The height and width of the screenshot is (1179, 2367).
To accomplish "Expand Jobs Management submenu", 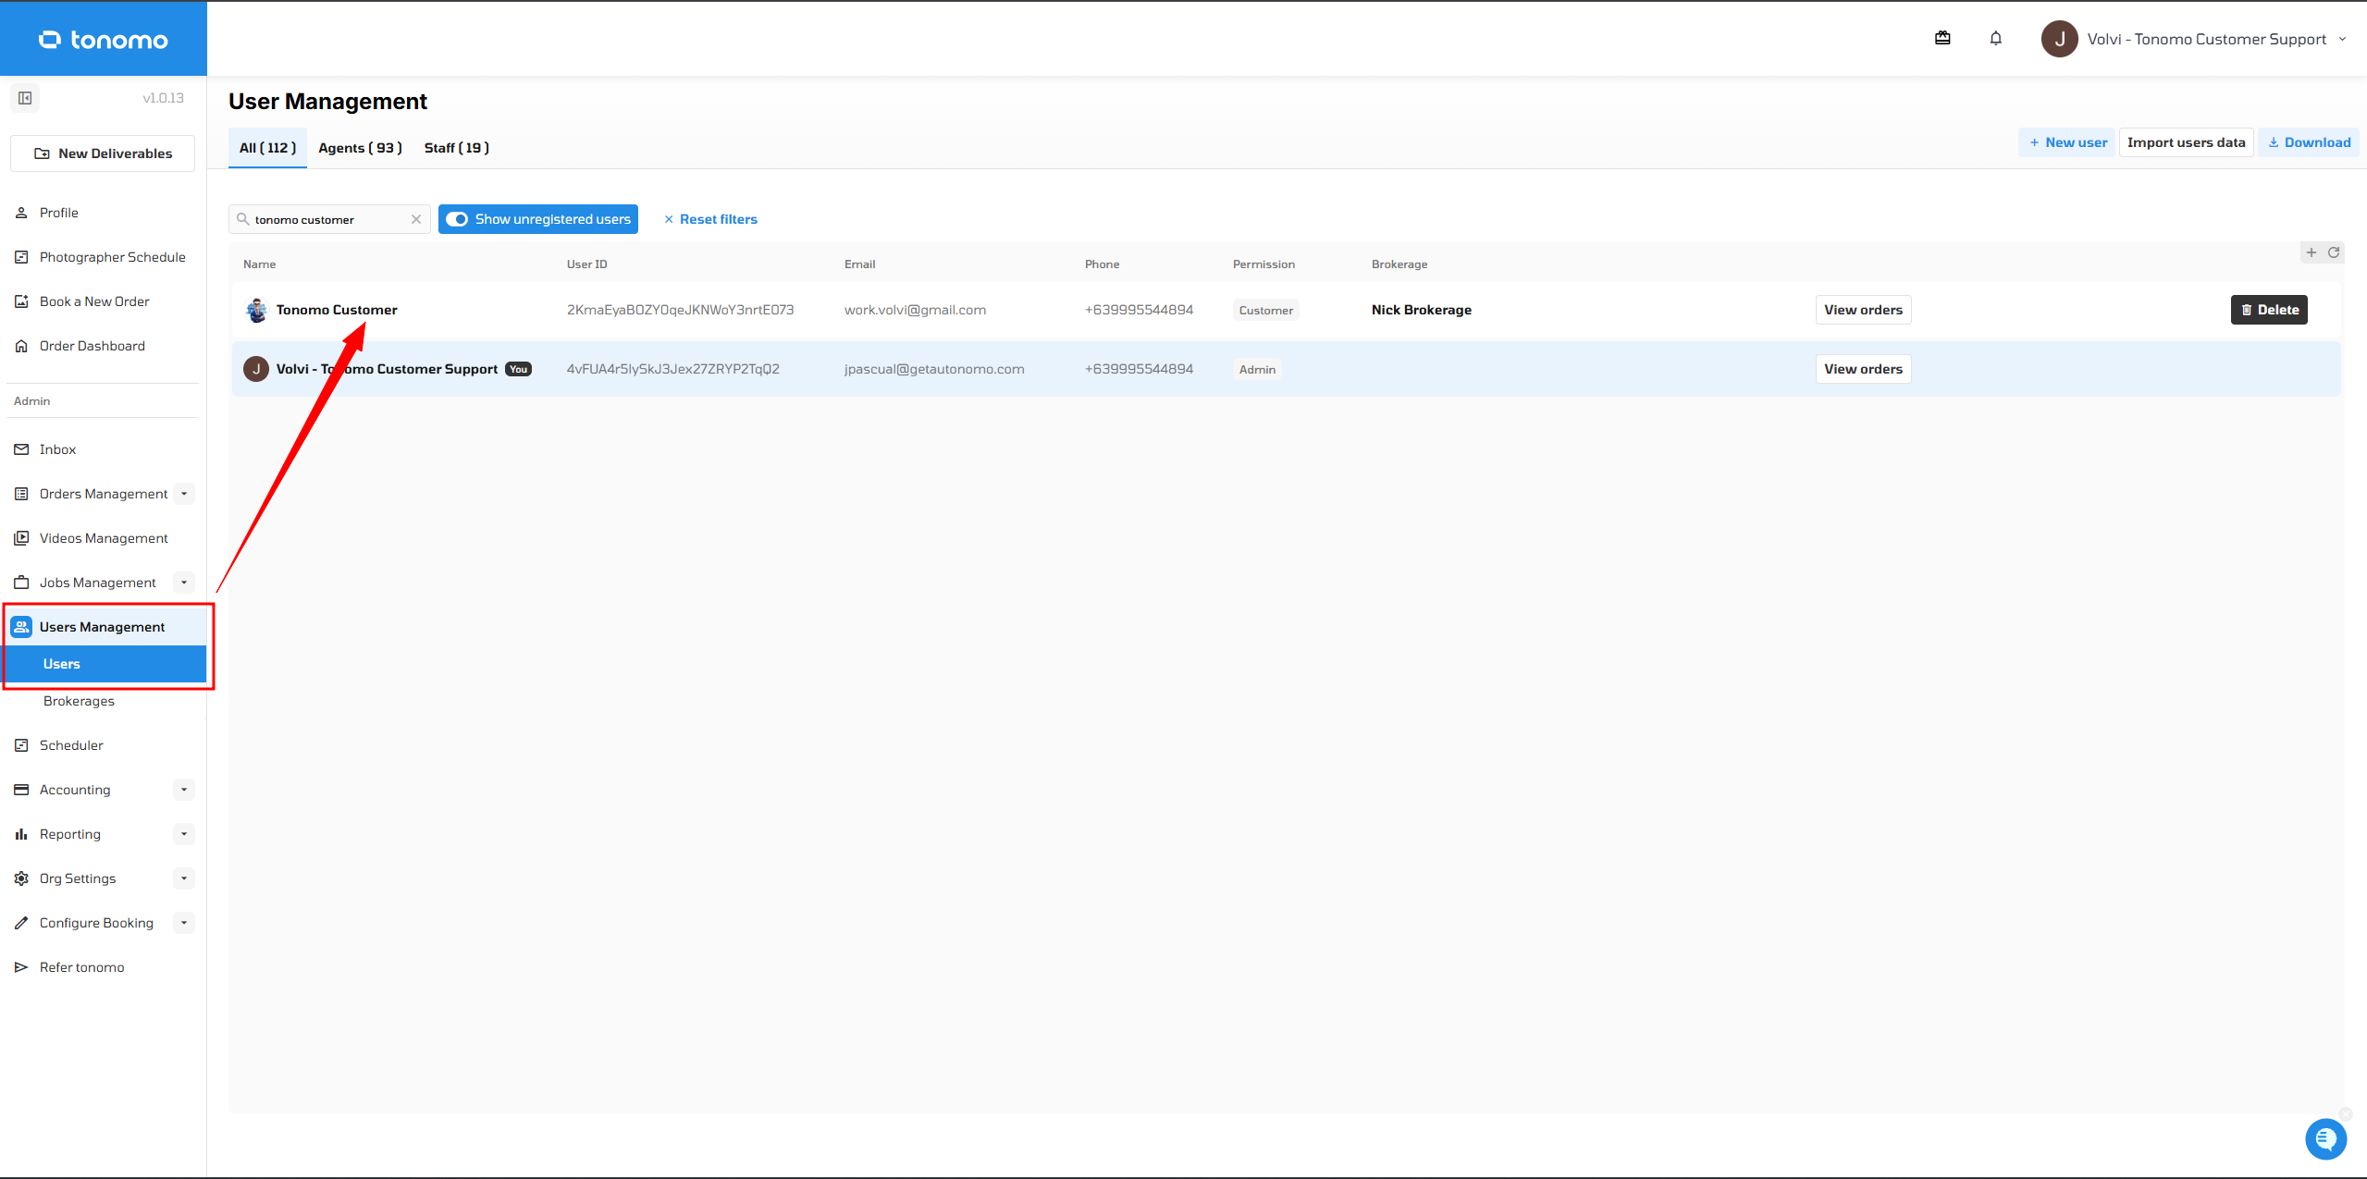I will [184, 583].
